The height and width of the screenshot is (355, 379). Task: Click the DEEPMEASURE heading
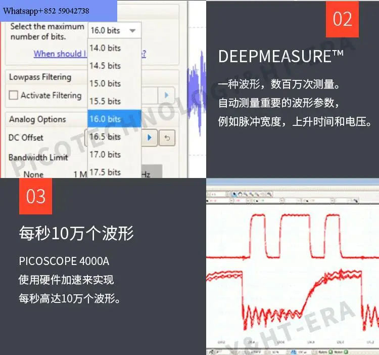pos(280,56)
